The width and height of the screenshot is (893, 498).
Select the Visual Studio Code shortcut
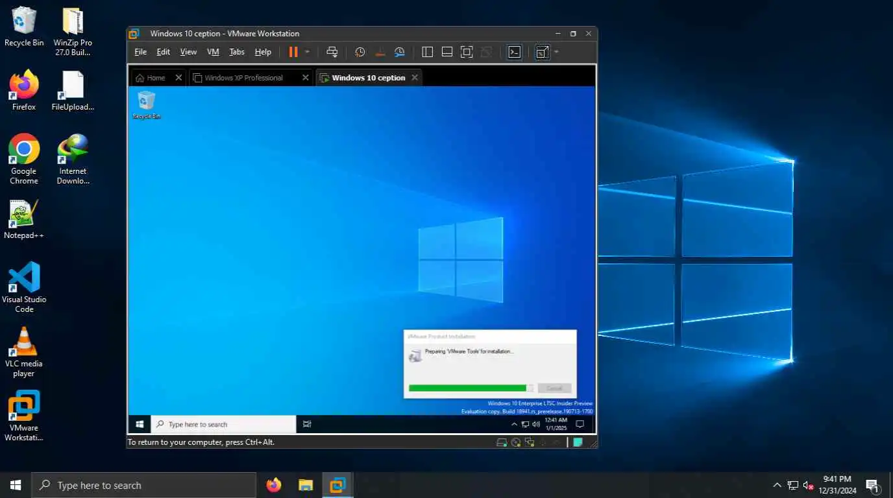coord(24,287)
